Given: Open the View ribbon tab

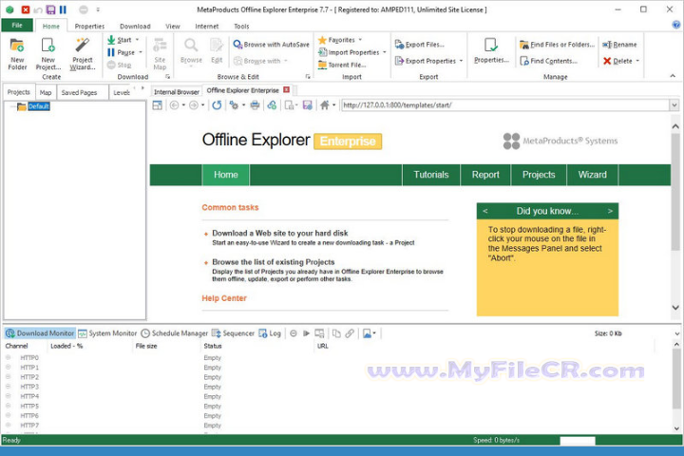Looking at the screenshot, I should [173, 27].
